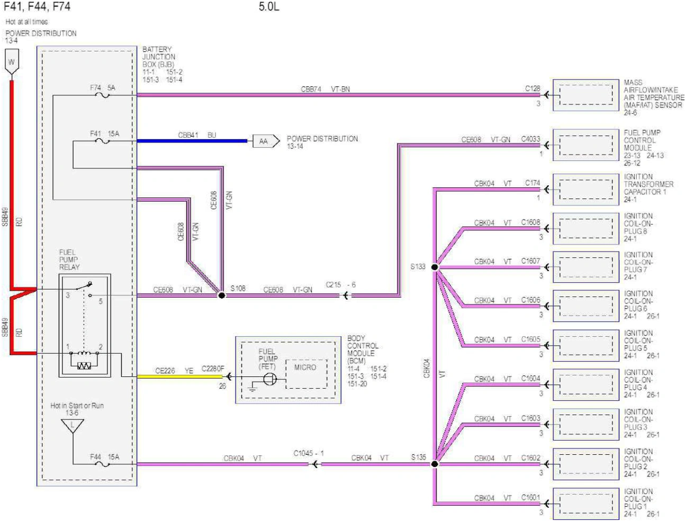Select the ignition coil-on-plug 4 box
The height and width of the screenshot is (521, 685).
[x=586, y=385]
